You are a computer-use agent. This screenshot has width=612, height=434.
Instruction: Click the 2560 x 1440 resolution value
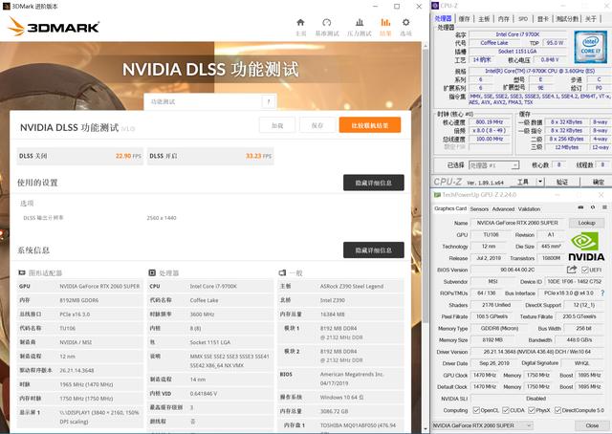click(162, 218)
